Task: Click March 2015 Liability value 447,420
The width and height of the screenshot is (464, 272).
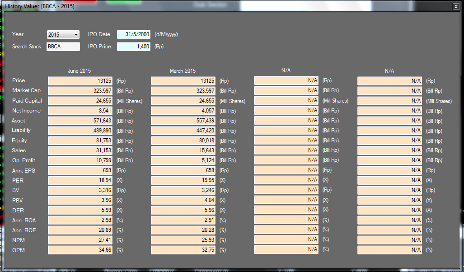Action: pos(183,131)
